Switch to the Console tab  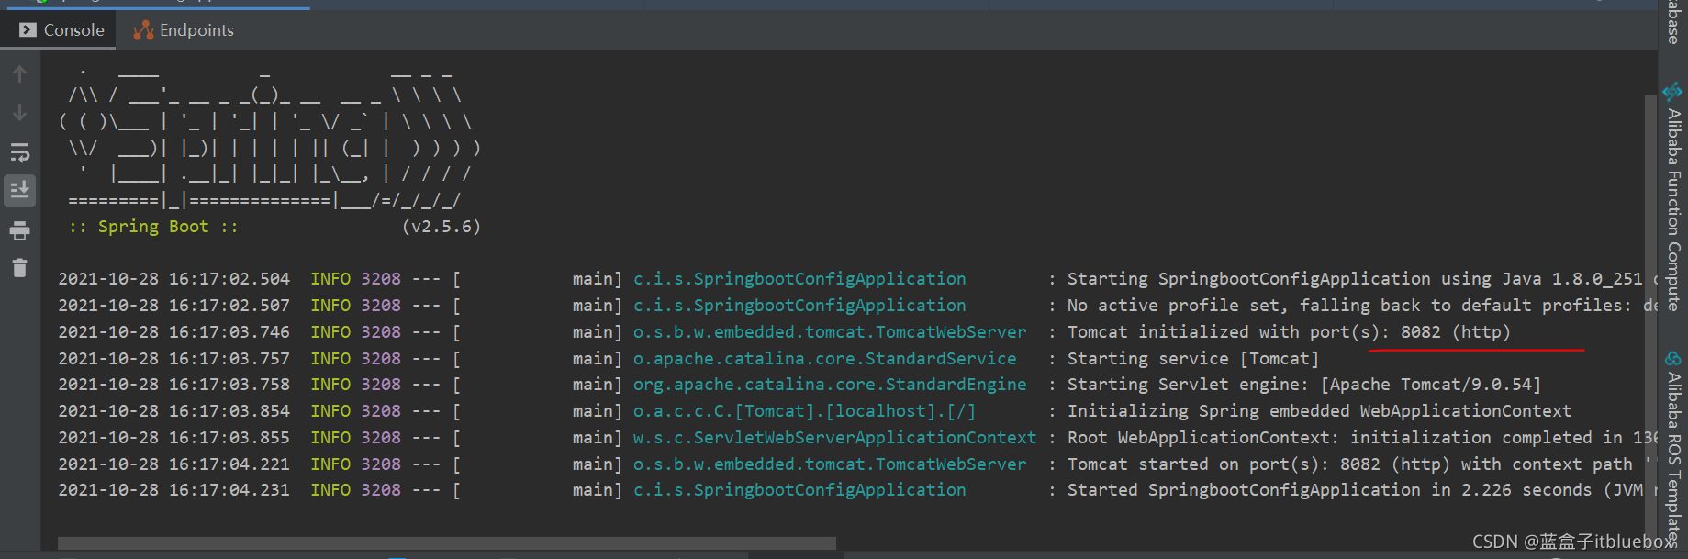pyautogui.click(x=61, y=30)
